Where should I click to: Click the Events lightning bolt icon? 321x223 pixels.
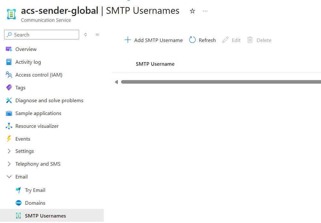(9, 139)
